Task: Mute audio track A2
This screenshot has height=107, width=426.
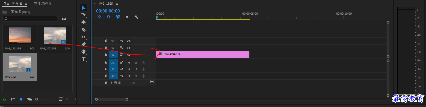Action: (x=129, y=69)
